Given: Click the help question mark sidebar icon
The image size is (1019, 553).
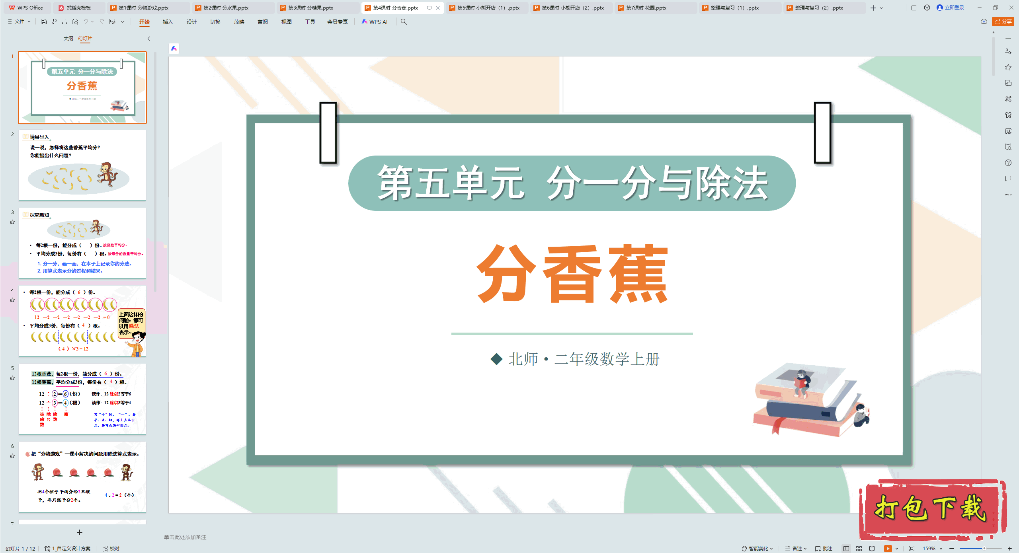Looking at the screenshot, I should 1008,163.
